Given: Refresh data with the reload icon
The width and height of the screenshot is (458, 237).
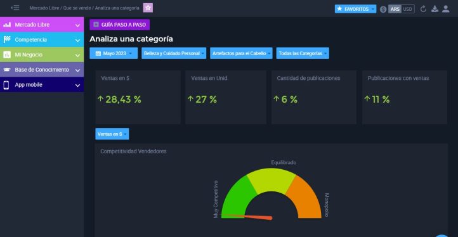Looking at the screenshot, I should [x=423, y=9].
